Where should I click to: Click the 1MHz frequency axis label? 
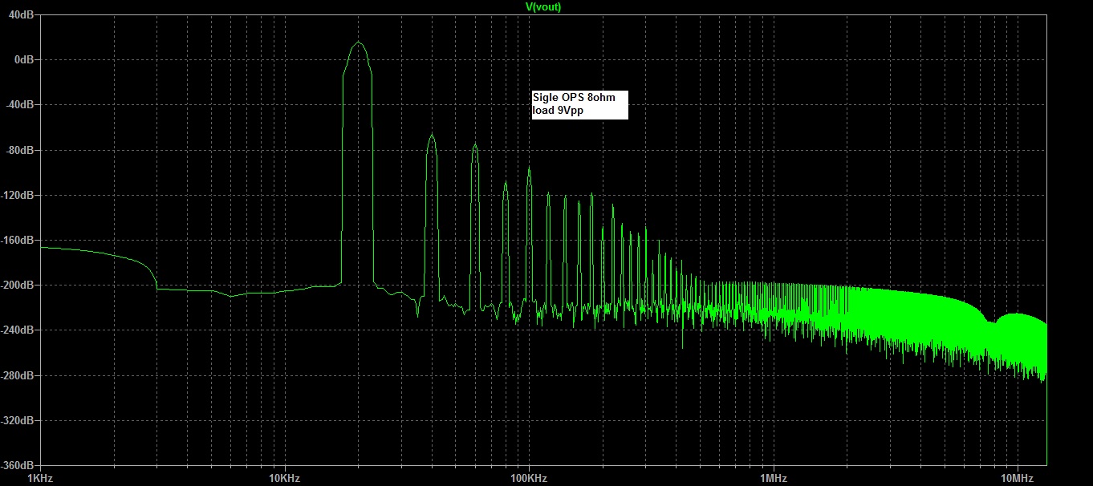pyautogui.click(x=774, y=479)
